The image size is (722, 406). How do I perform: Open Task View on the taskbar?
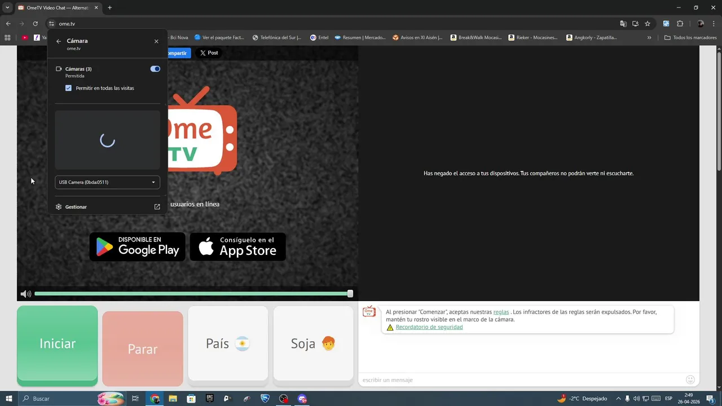[x=135, y=399]
